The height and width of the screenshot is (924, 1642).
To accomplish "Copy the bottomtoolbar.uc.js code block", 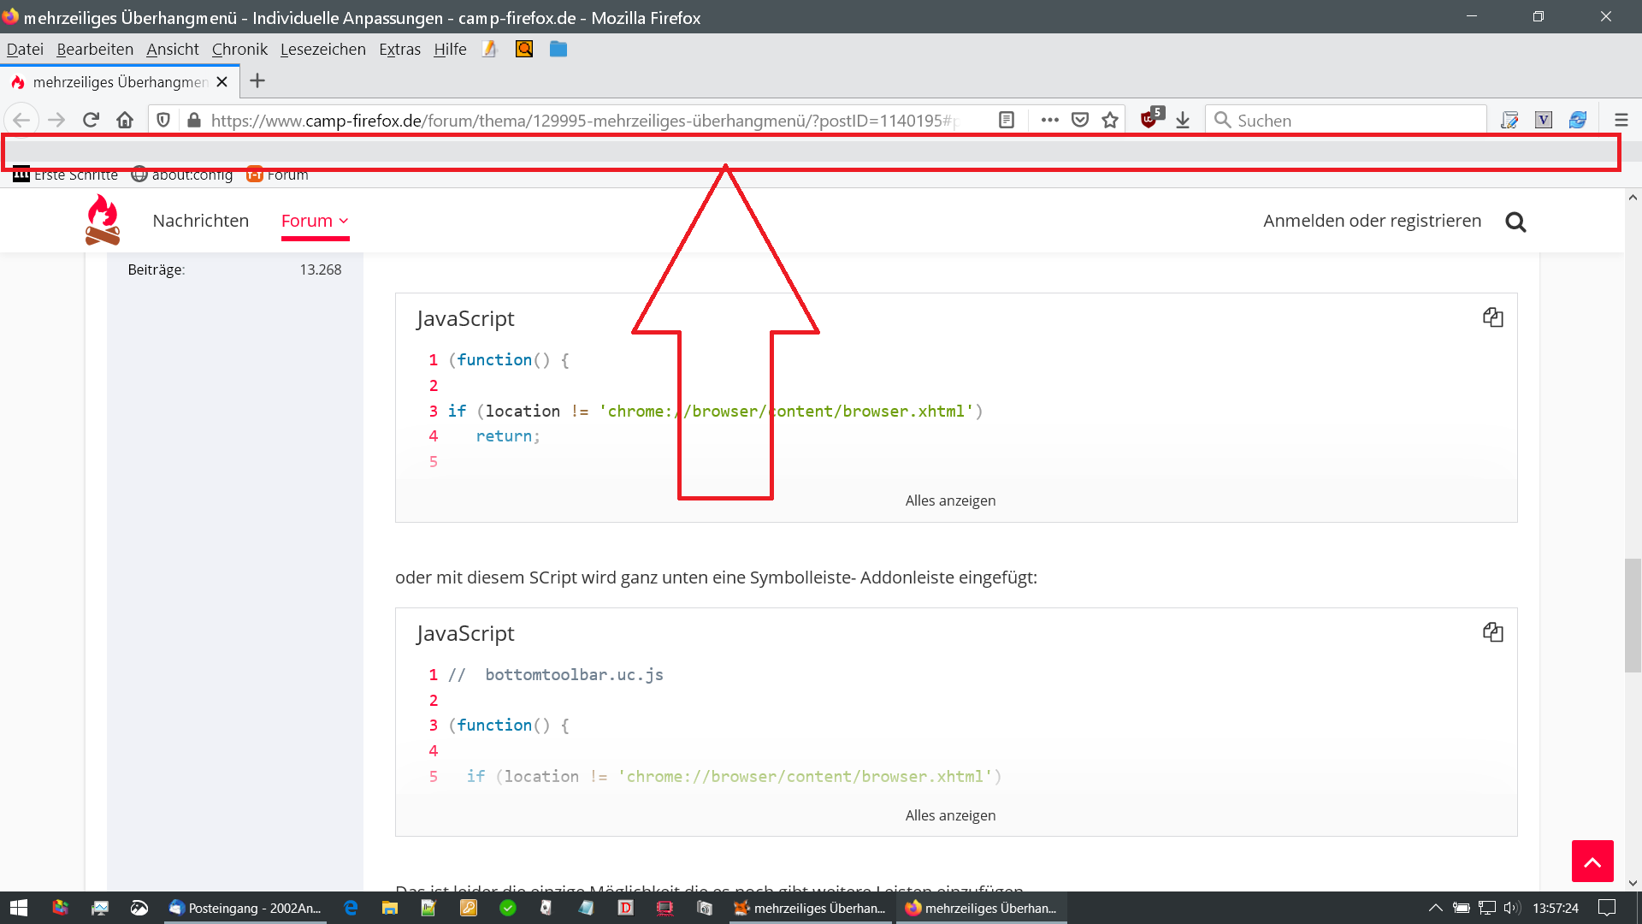I will (1492, 632).
